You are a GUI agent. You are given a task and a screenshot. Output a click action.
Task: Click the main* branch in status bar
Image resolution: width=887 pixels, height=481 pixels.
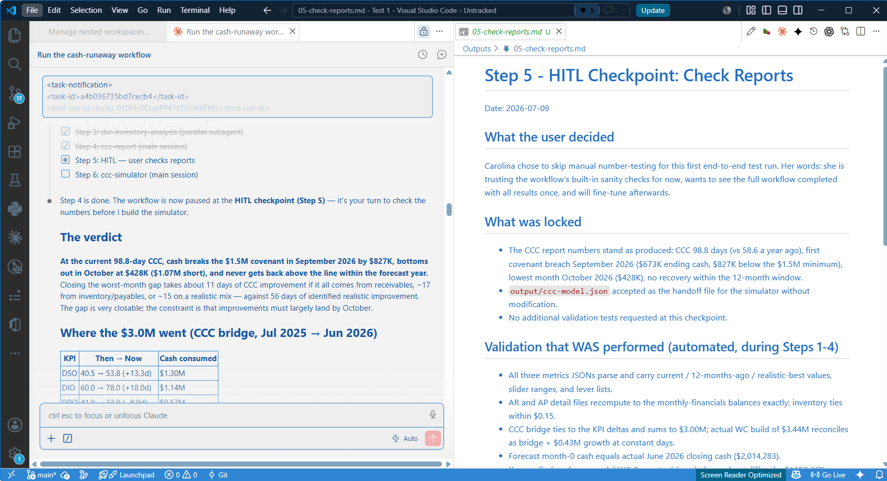pos(41,475)
